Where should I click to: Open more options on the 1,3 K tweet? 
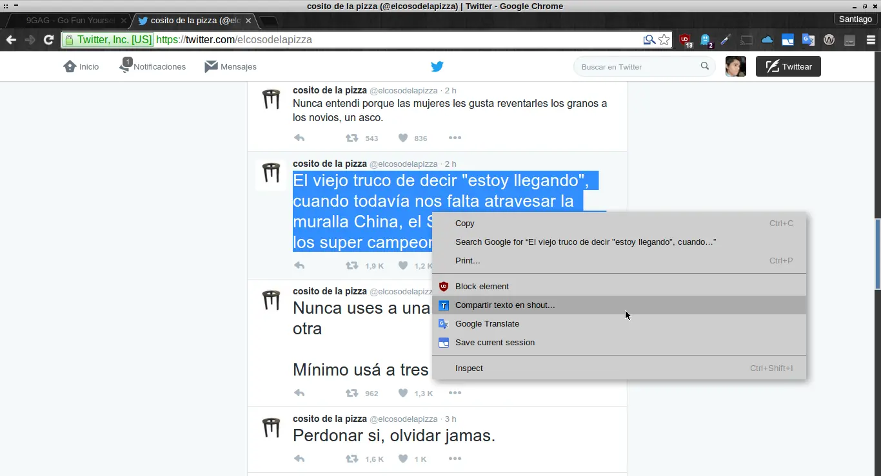click(x=455, y=393)
